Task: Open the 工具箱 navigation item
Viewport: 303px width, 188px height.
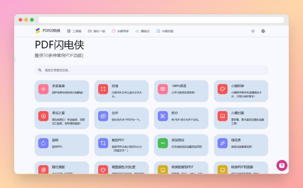Action: pyautogui.click(x=74, y=31)
